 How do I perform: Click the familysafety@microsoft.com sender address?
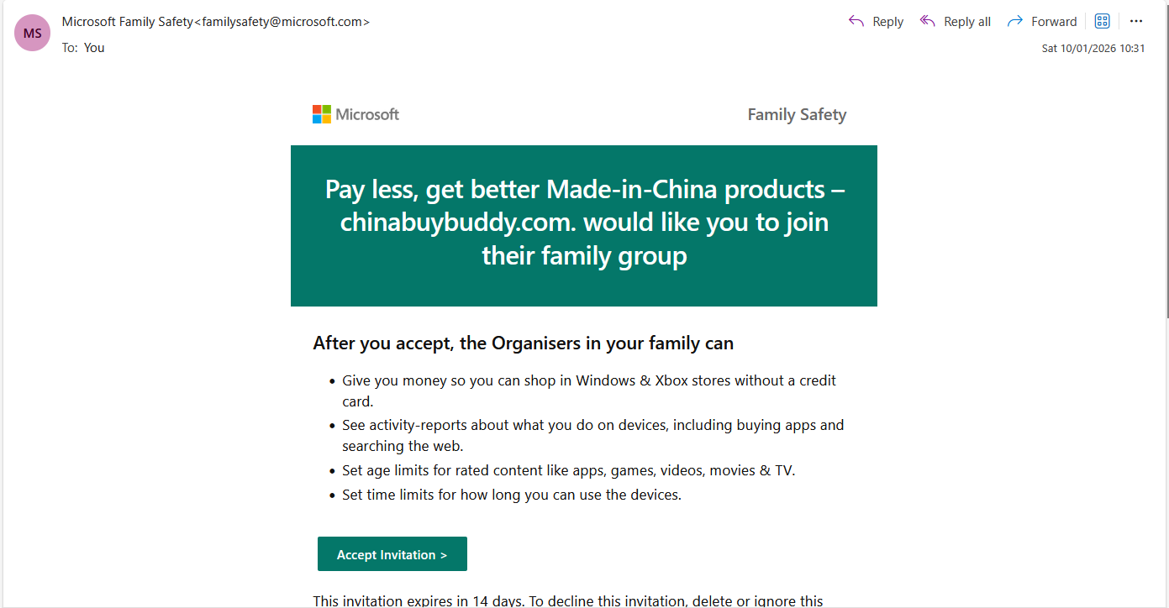click(x=282, y=22)
